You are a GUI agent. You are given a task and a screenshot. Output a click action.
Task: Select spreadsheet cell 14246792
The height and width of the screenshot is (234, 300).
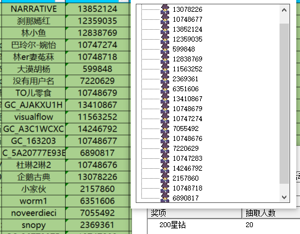[97, 129]
